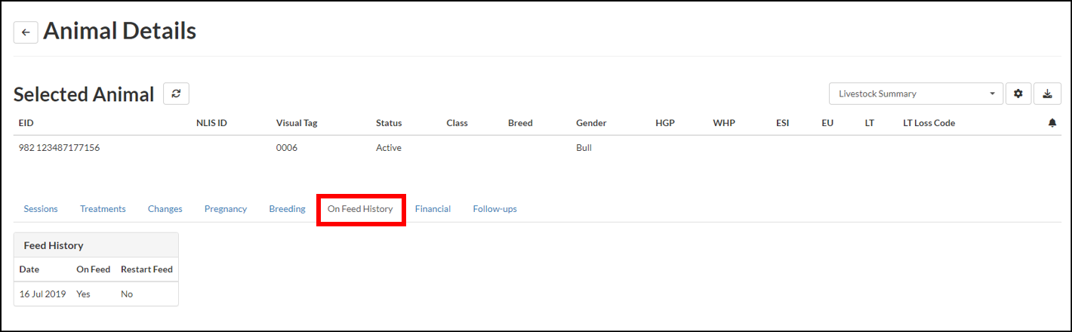Click the download icon button
Screen dimensions: 1072x332
[1047, 94]
